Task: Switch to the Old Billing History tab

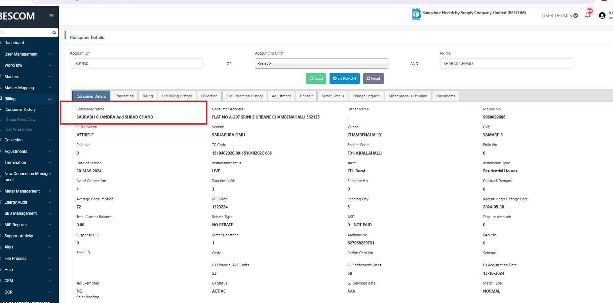Action: click(x=177, y=96)
